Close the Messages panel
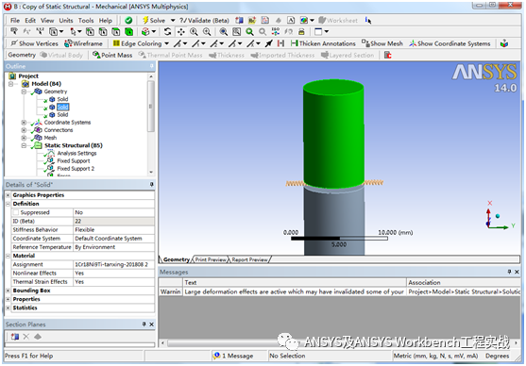The width and height of the screenshot is (526, 366). tap(517, 272)
